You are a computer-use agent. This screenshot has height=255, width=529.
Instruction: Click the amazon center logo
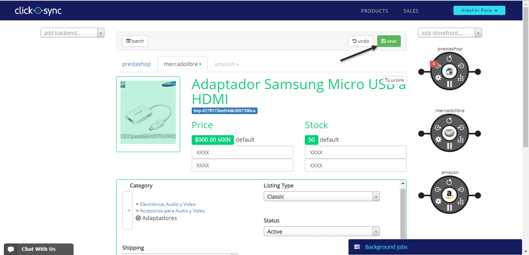[450, 195]
